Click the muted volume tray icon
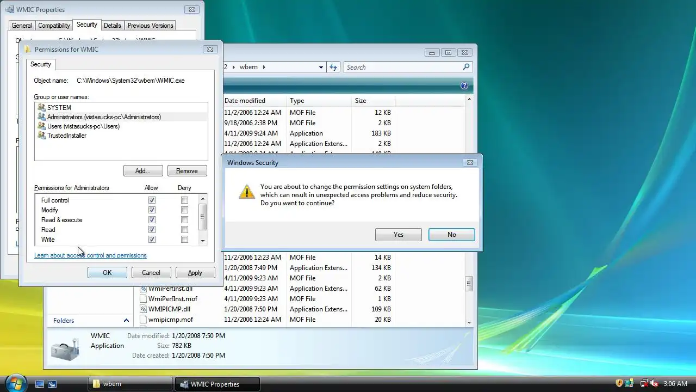The image size is (696, 392). [x=654, y=383]
